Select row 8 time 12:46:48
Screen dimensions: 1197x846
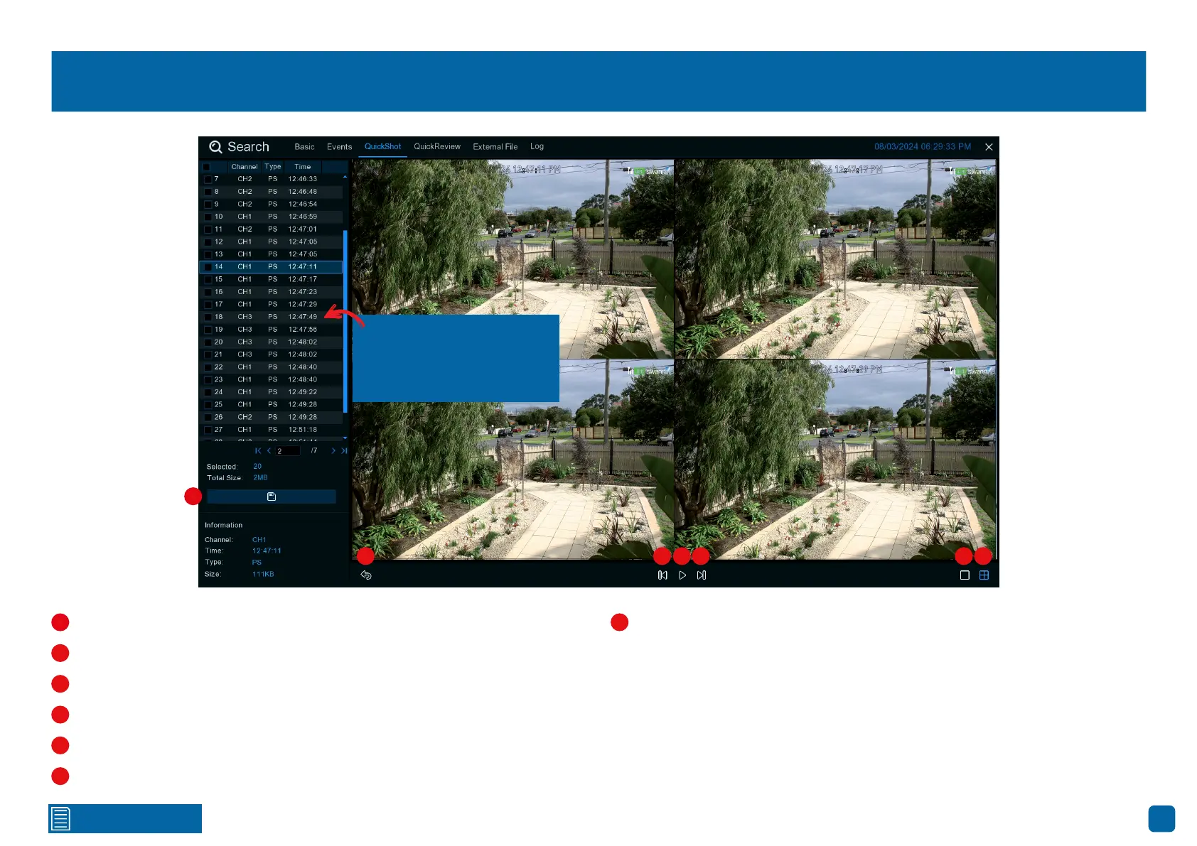[303, 192]
